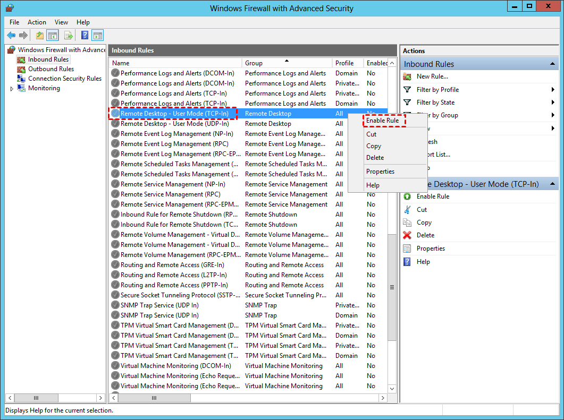This screenshot has height=420, width=564.
Task: Click the red X Delete icon in Actions
Action: point(407,235)
